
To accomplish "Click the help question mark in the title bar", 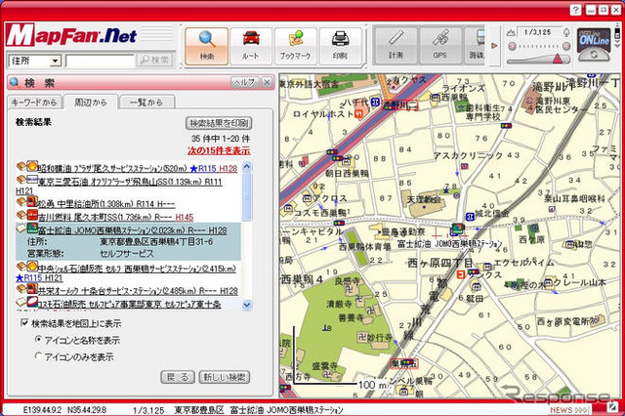I will coord(575,10).
